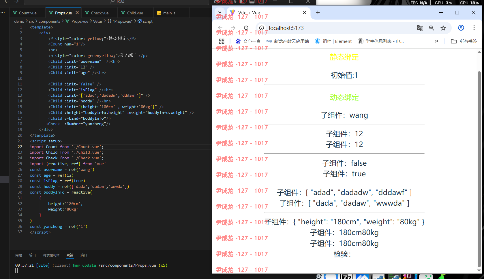484x279 pixels.
Task: Open the 所有书签 all bookmarks folder
Action: coord(464,41)
